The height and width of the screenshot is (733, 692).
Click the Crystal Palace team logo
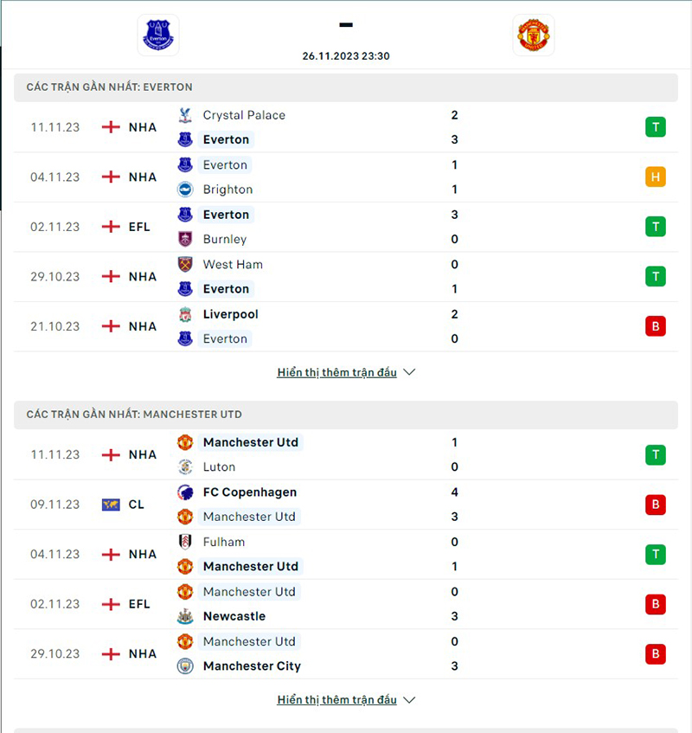[x=185, y=115]
